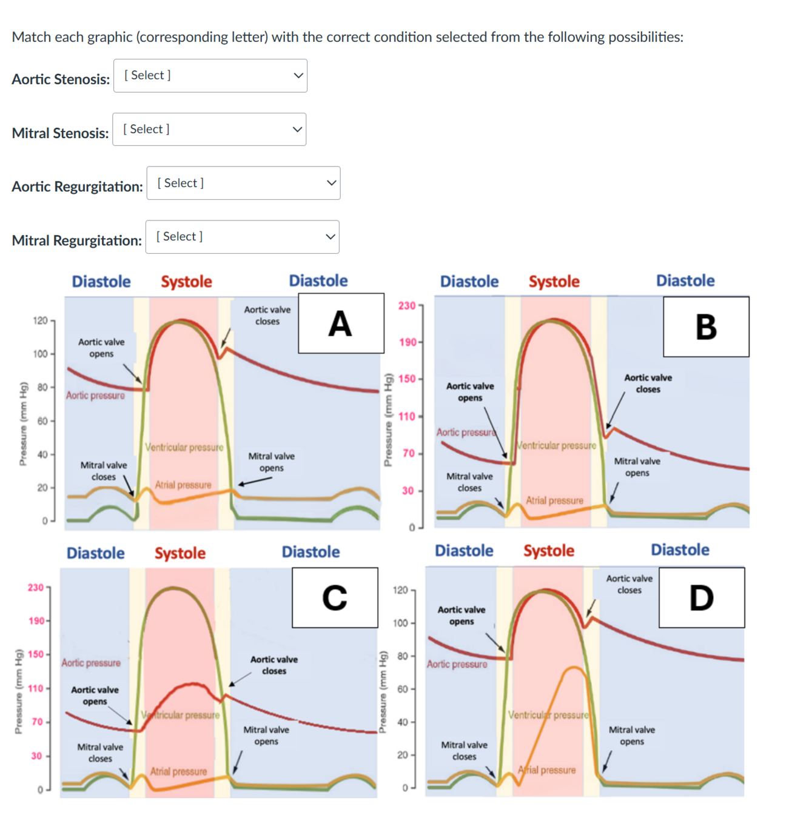
Task: Open the Mitral Regurgitation dropdown
Action: click(x=243, y=237)
